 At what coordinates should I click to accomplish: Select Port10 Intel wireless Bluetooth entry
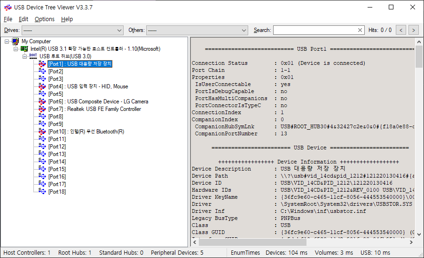coord(86,132)
